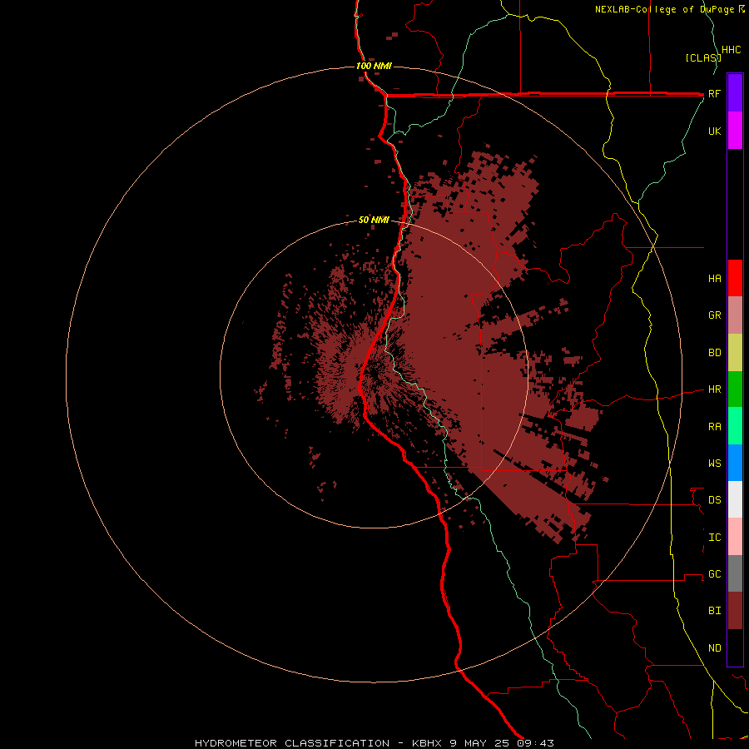This screenshot has width=749, height=749.
Task: Click the "KBHX" radar site identifier
Action: pyautogui.click(x=427, y=743)
